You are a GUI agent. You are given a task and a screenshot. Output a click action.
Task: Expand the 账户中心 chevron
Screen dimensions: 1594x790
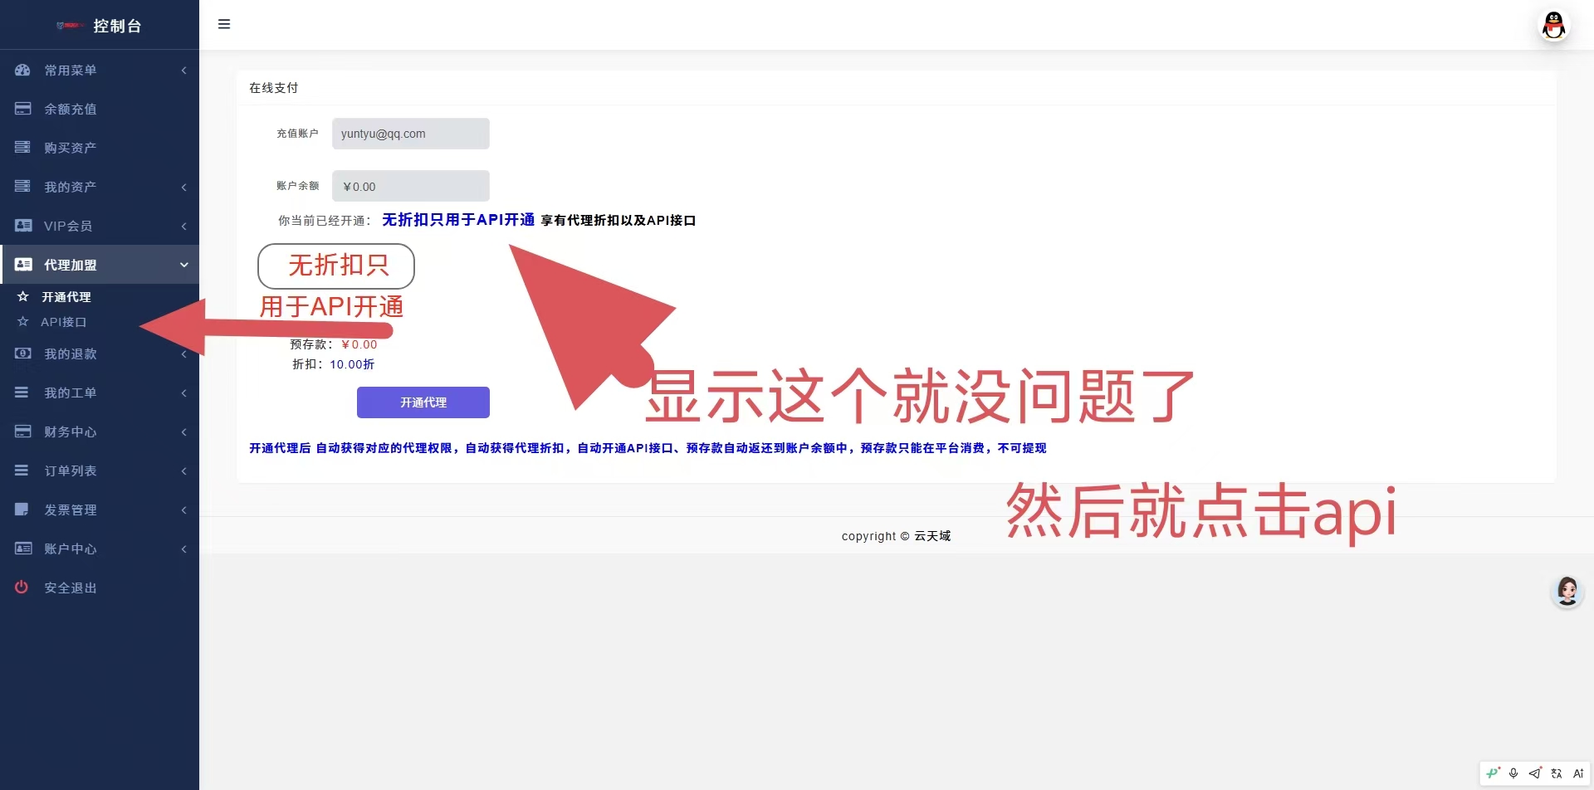[183, 549]
